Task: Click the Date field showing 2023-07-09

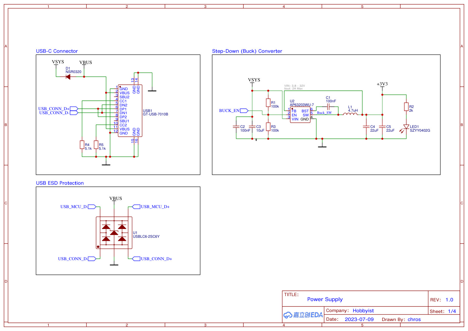Action: [359, 319]
